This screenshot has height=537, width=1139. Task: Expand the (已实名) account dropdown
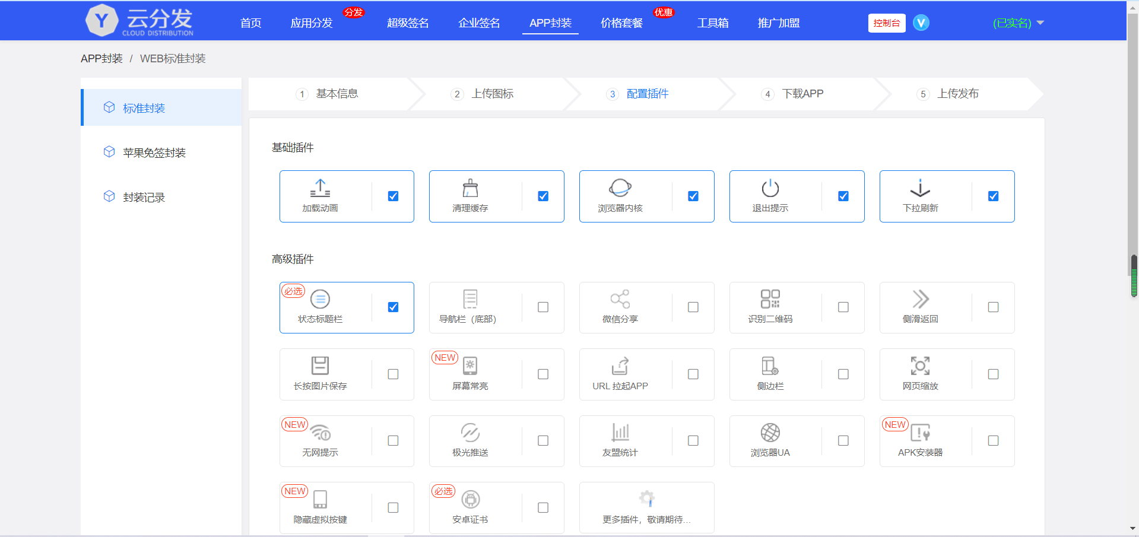click(x=1017, y=23)
